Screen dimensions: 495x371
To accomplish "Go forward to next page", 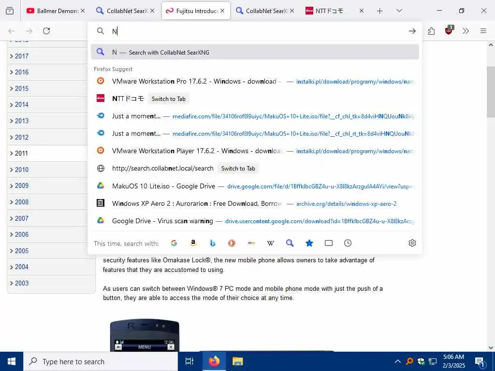I will 29,31.
